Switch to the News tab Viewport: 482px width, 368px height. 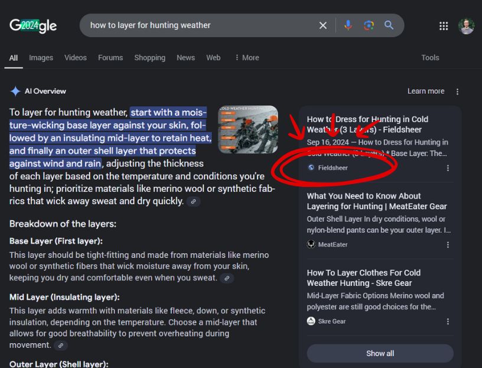coord(185,58)
